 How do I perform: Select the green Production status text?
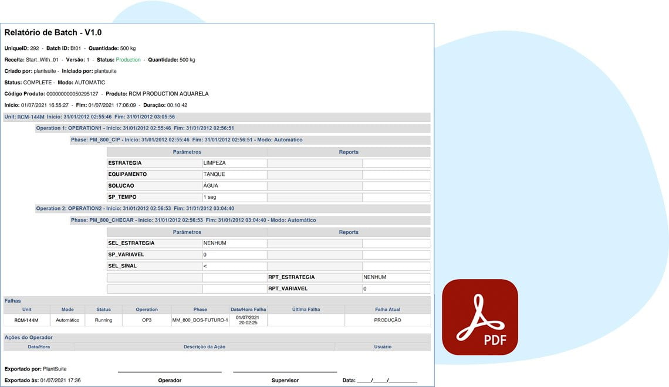pyautogui.click(x=128, y=60)
